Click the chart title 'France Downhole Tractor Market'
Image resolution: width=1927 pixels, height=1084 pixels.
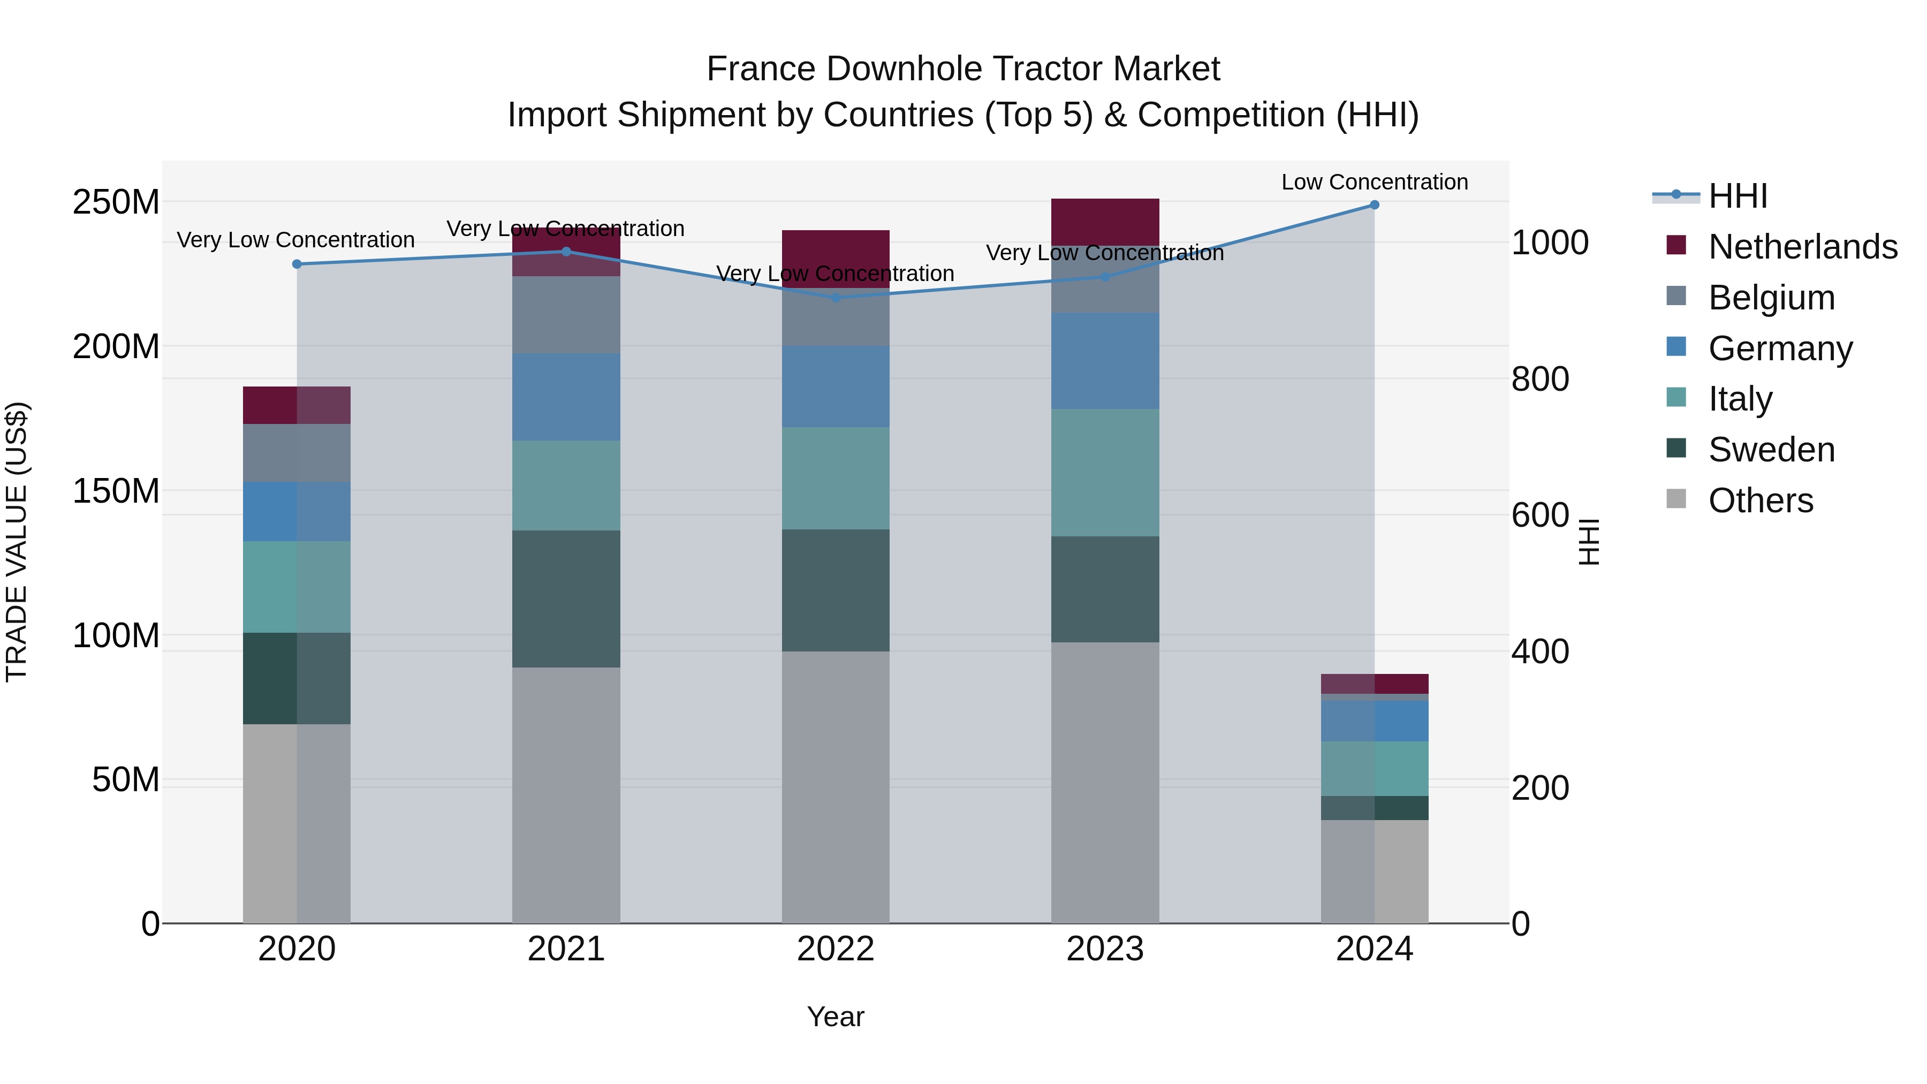coord(963,69)
